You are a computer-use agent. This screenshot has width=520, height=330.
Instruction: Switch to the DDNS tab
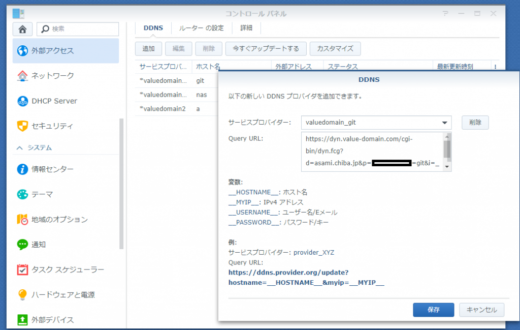click(x=153, y=28)
